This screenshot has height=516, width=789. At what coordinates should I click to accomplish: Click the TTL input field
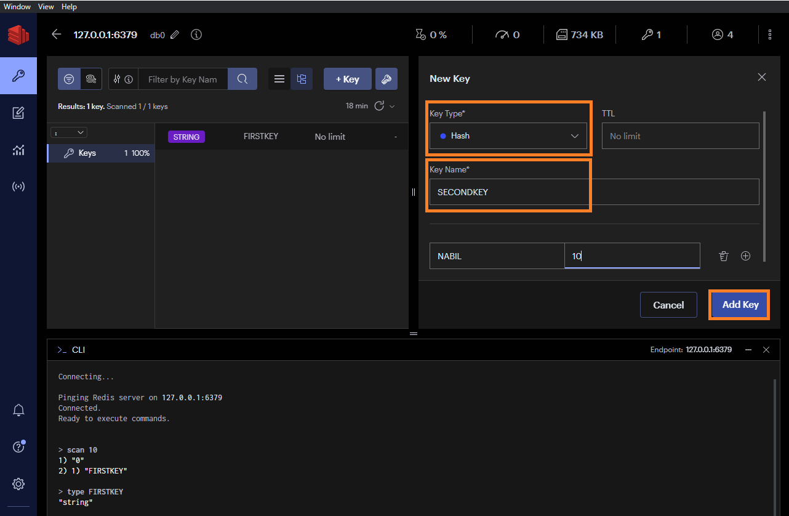pyautogui.click(x=680, y=136)
